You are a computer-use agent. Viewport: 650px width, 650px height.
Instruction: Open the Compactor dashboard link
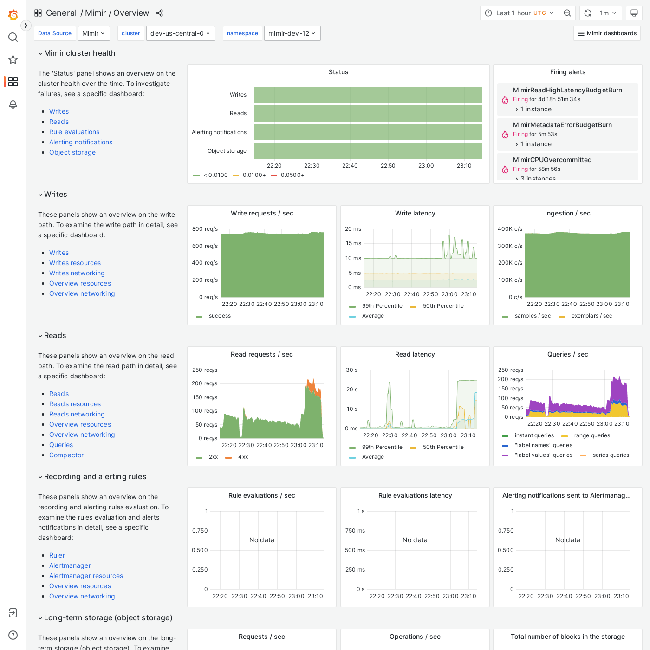[66, 455]
